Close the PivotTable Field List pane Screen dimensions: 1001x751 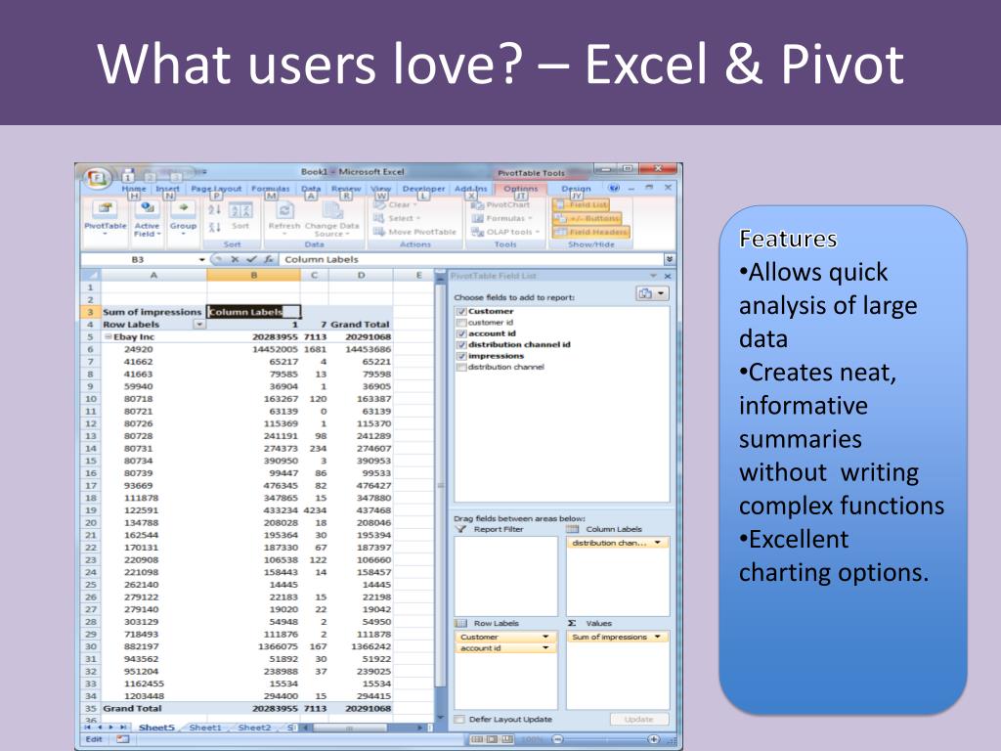coord(667,276)
